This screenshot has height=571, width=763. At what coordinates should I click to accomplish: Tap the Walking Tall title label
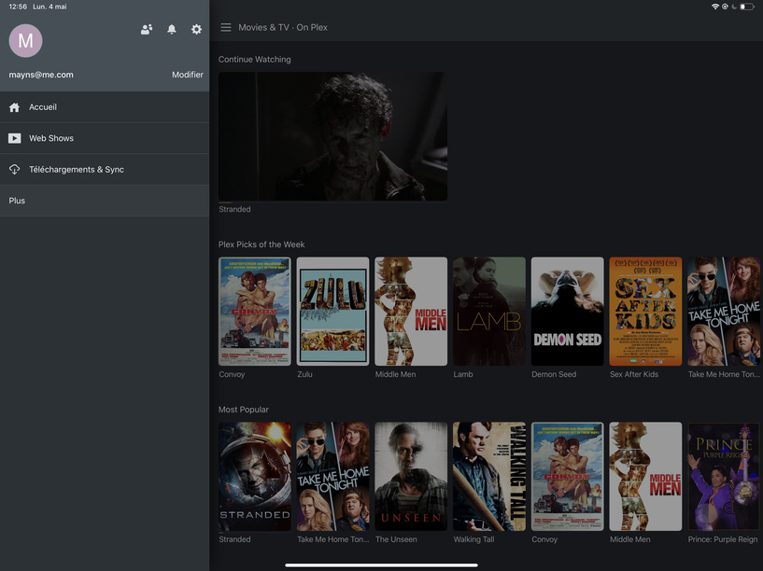(x=473, y=539)
